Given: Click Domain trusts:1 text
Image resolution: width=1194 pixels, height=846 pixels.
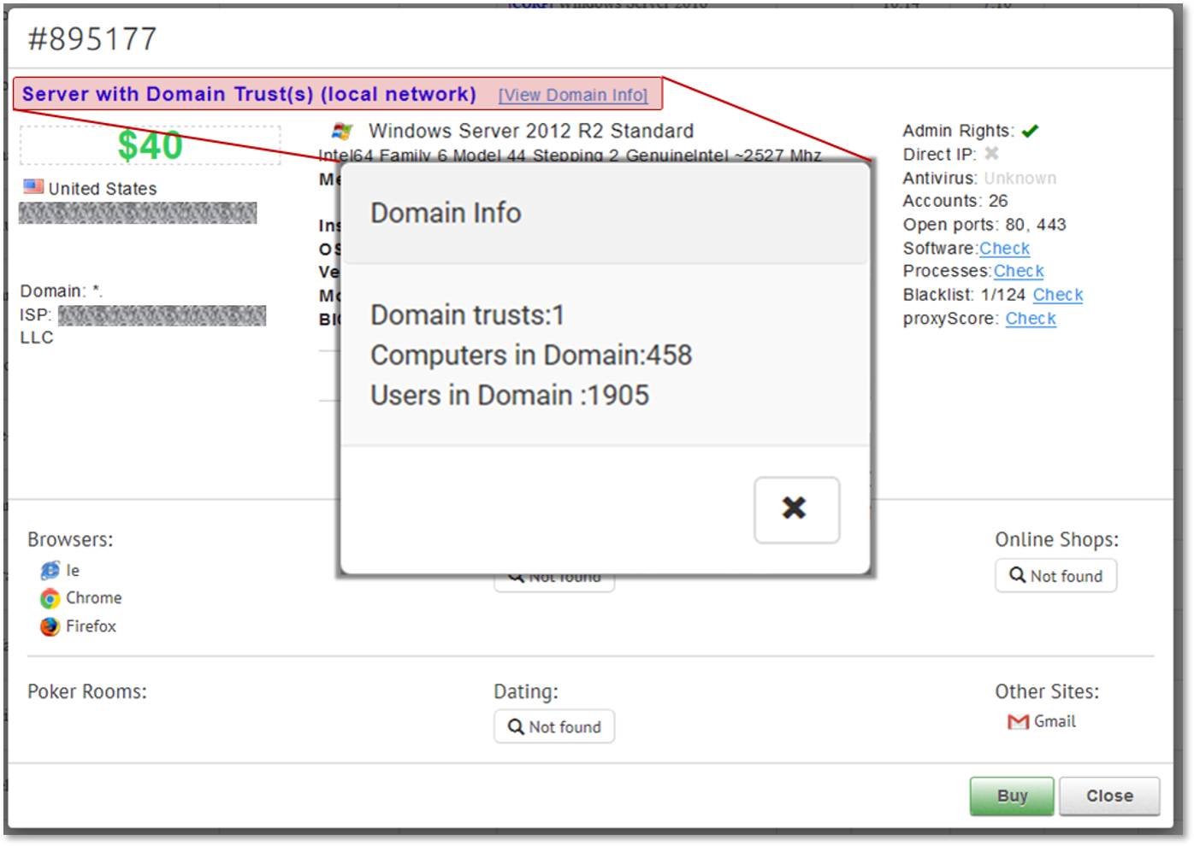Looking at the screenshot, I should tap(467, 315).
